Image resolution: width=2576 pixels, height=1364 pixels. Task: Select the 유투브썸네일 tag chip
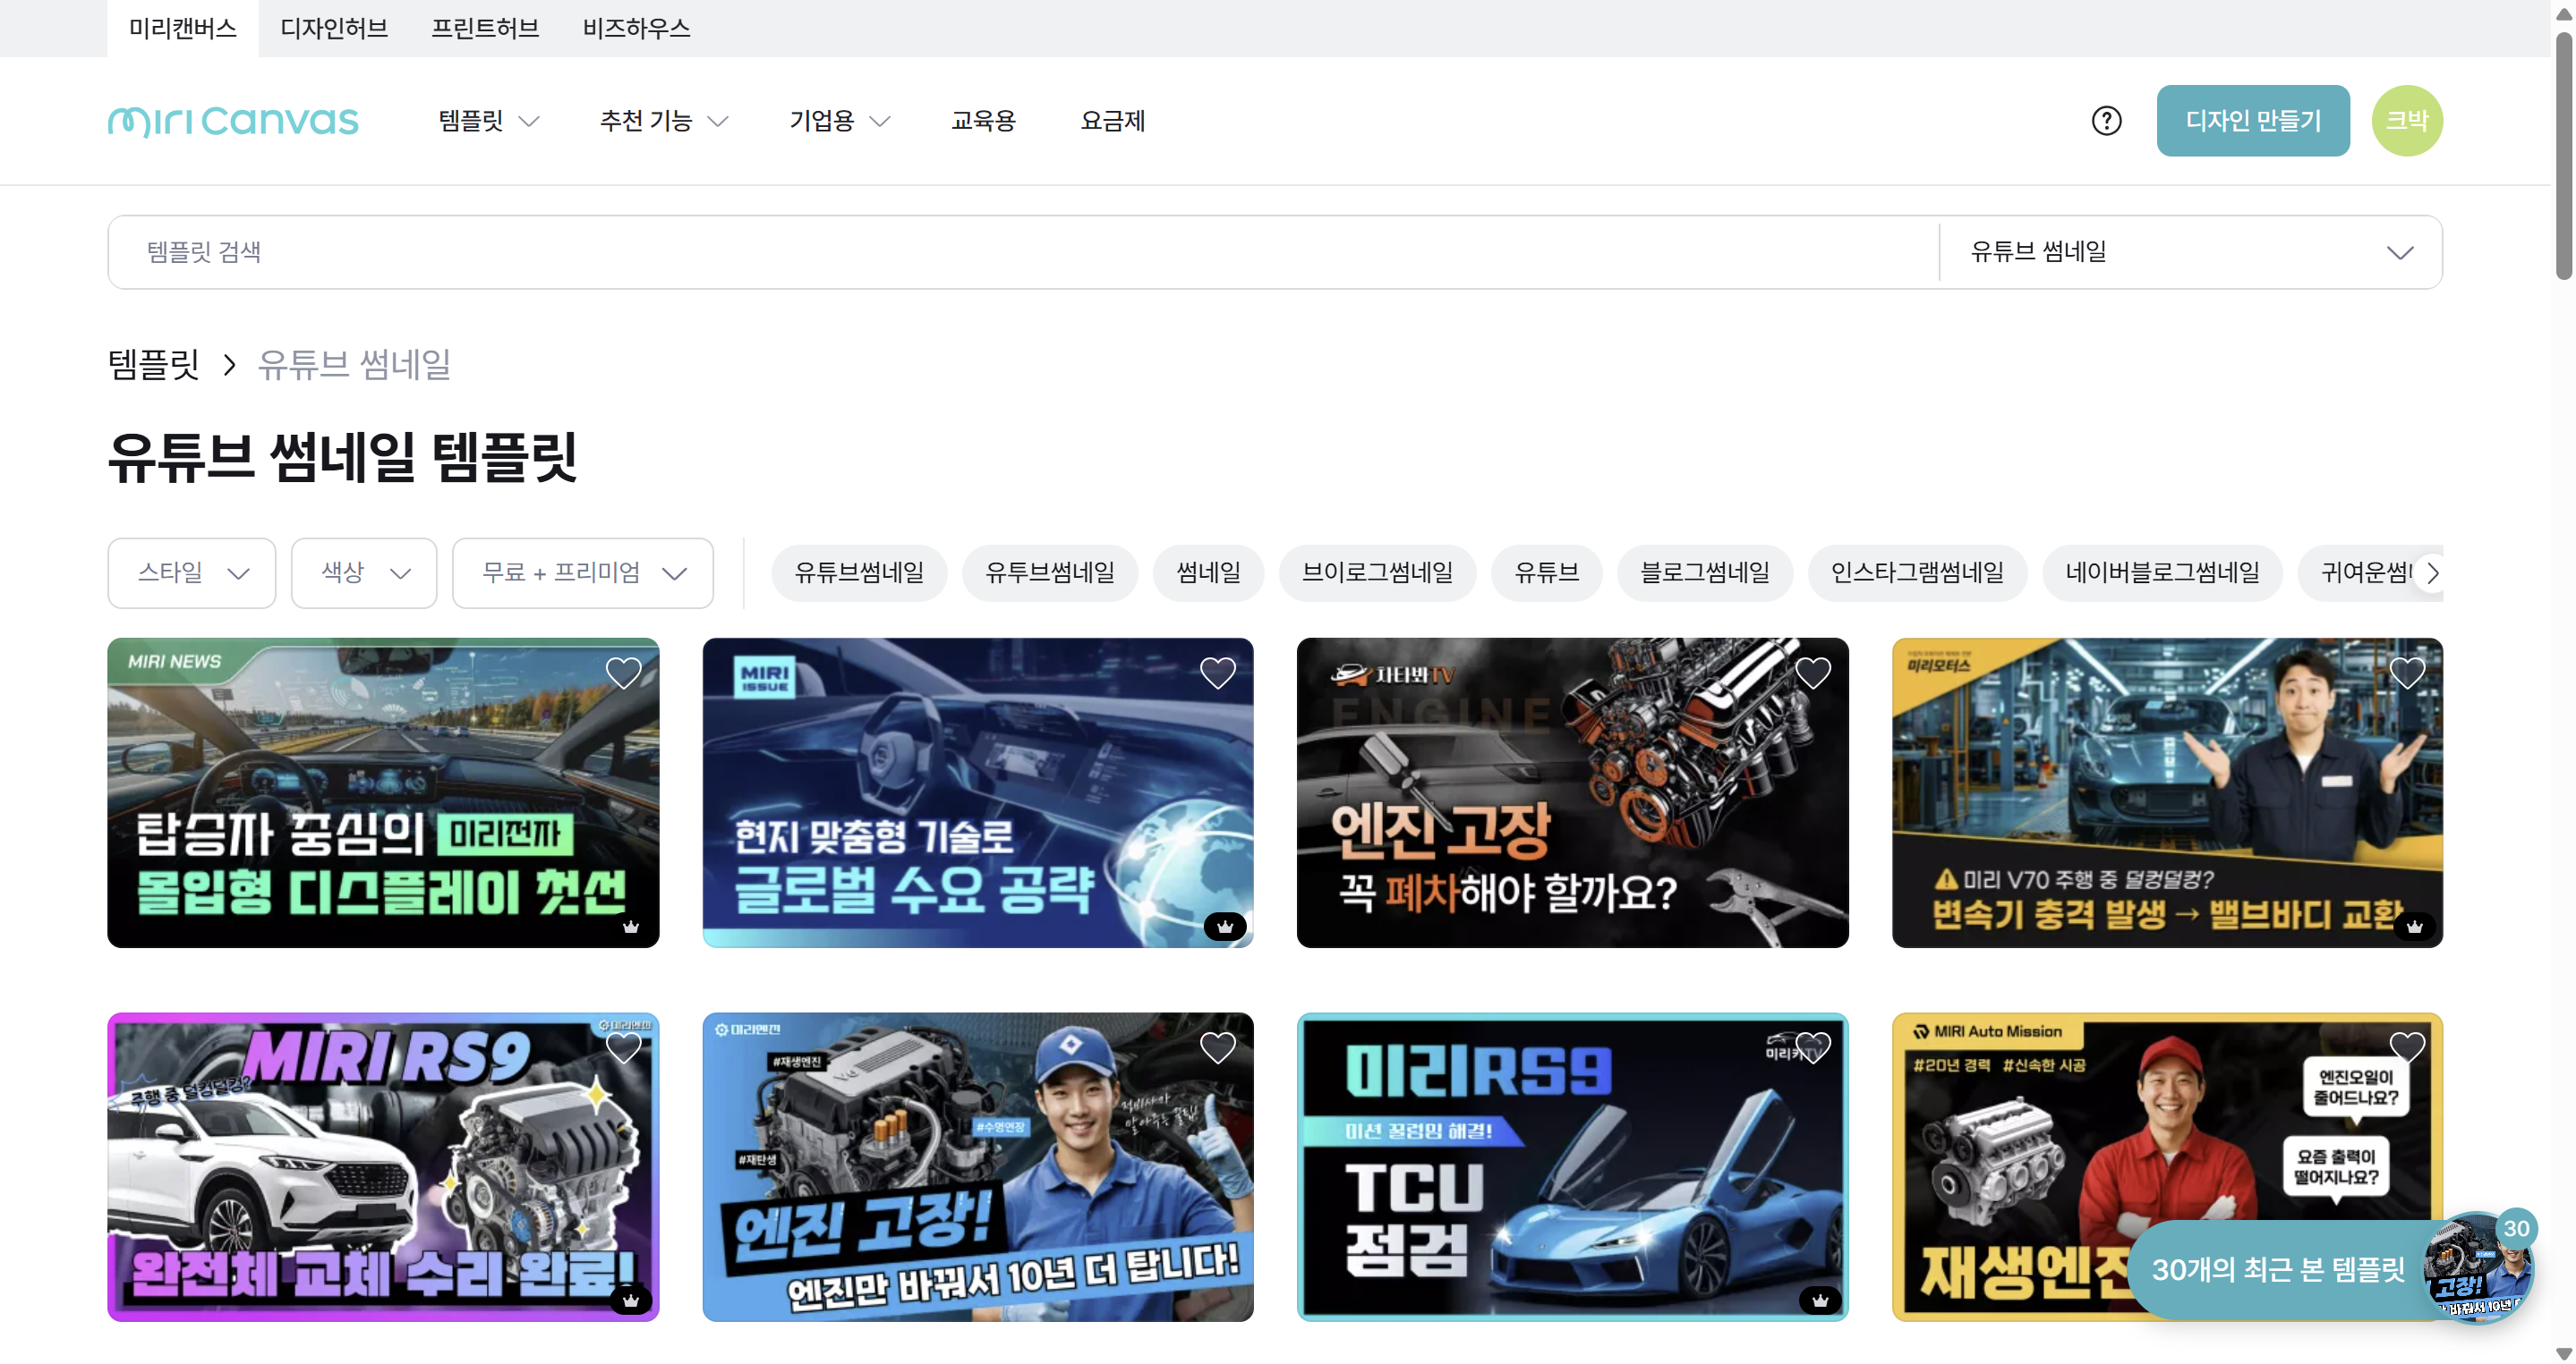(1050, 572)
